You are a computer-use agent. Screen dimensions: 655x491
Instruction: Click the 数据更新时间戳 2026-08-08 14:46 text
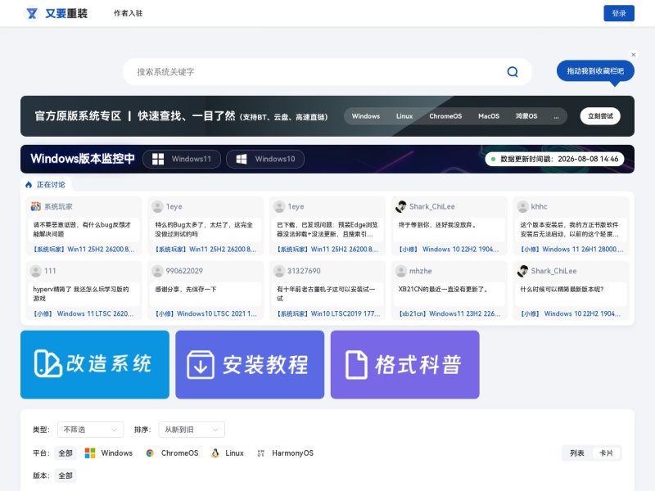click(559, 159)
